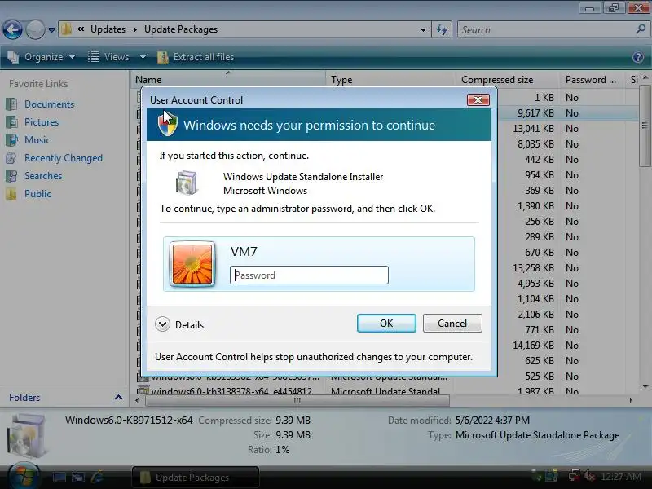The image size is (652, 489).
Task: Click Extract all files
Action: click(x=196, y=57)
